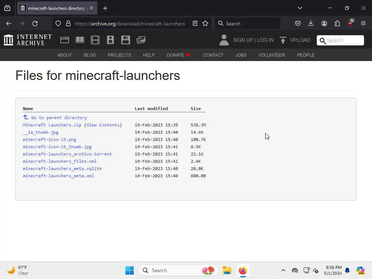Toggle reader view icon in address bar
This screenshot has width=372, height=279.
[x=195, y=24]
